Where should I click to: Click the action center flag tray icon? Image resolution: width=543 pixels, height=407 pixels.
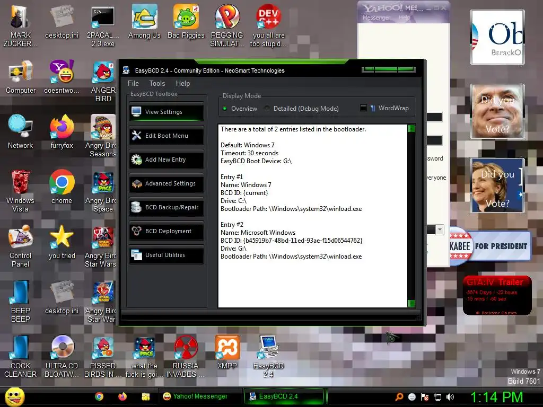coord(425,397)
